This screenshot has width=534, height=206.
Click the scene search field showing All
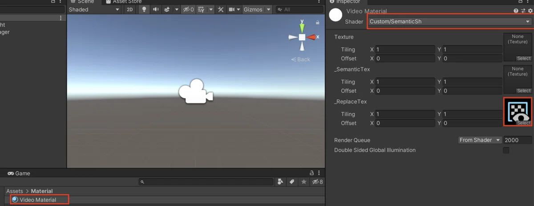[x=299, y=9]
